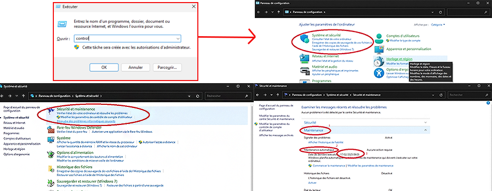This screenshot has width=492, height=191.
Task: Open the address bar history dropdown in Sécurité et maintenance
Action: click(x=432, y=94)
